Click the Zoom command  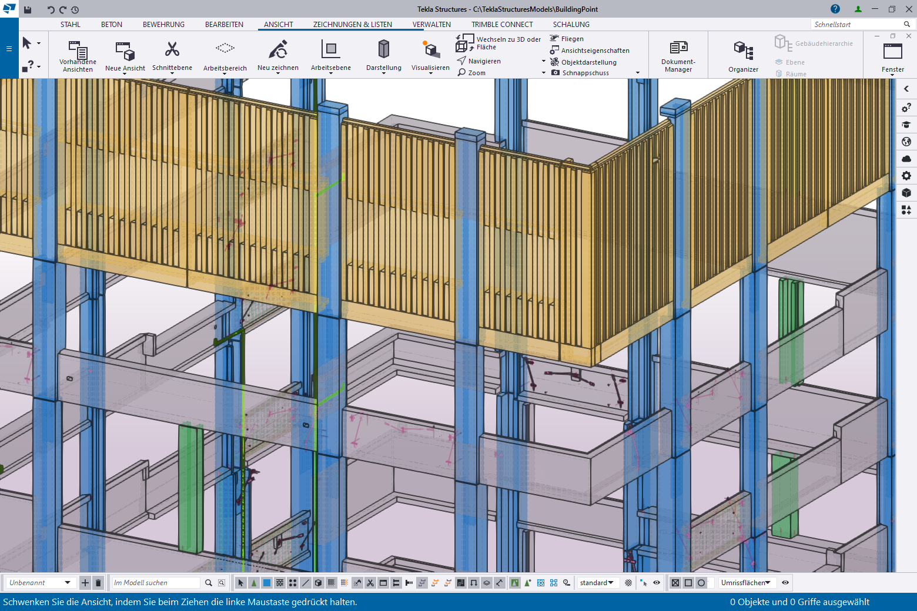click(x=471, y=73)
